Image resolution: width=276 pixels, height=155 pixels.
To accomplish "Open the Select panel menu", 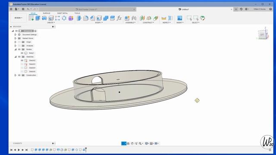I will point(195,23).
